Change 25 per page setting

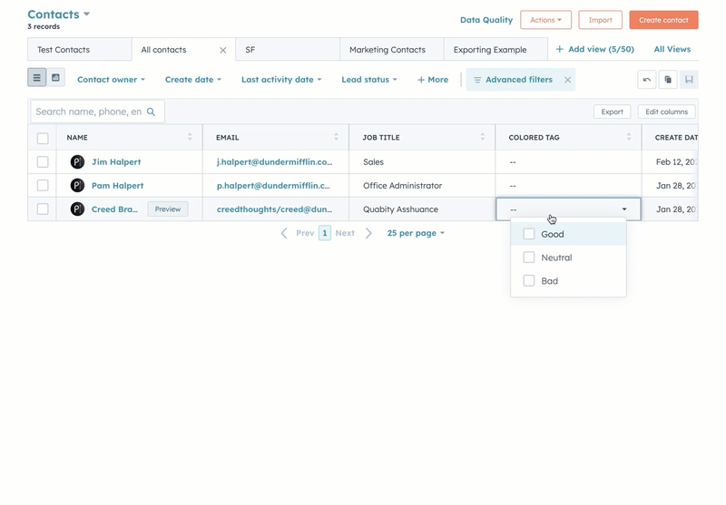point(416,233)
